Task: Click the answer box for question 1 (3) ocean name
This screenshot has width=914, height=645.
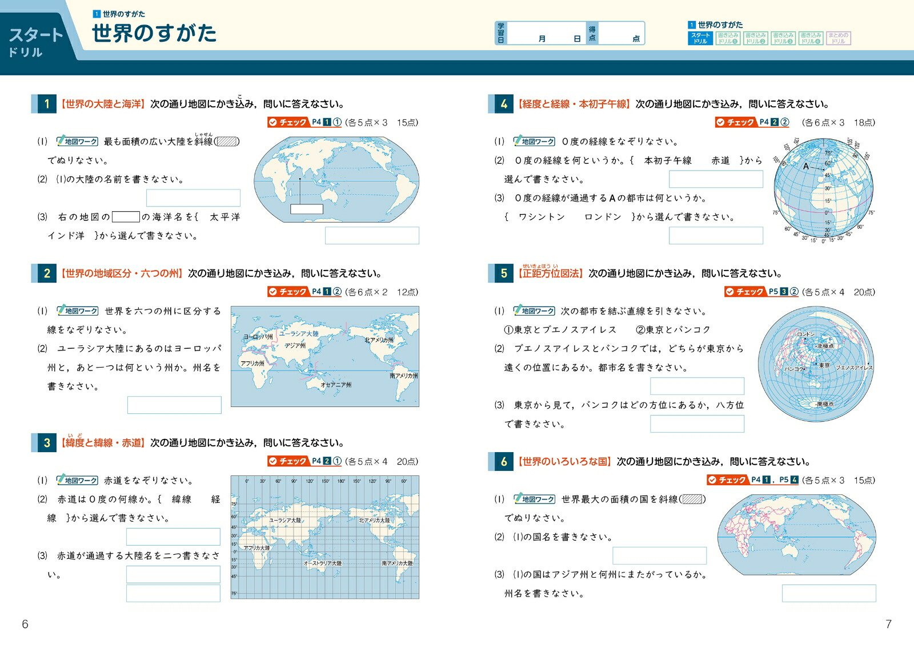Action: (x=372, y=235)
